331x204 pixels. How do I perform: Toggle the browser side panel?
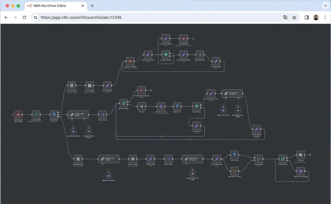pos(307,18)
